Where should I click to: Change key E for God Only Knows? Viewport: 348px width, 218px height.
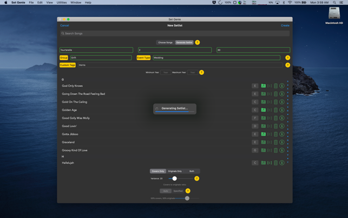coord(255,86)
